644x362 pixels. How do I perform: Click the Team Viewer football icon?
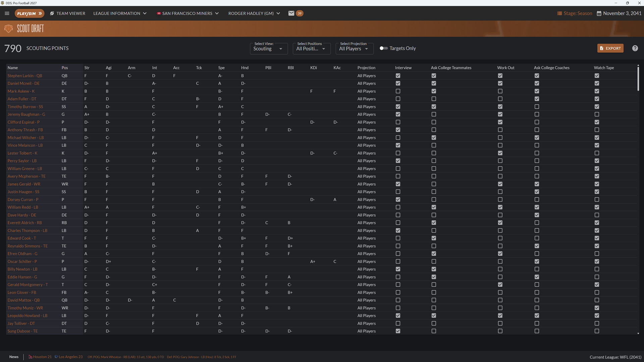pyautogui.click(x=52, y=13)
